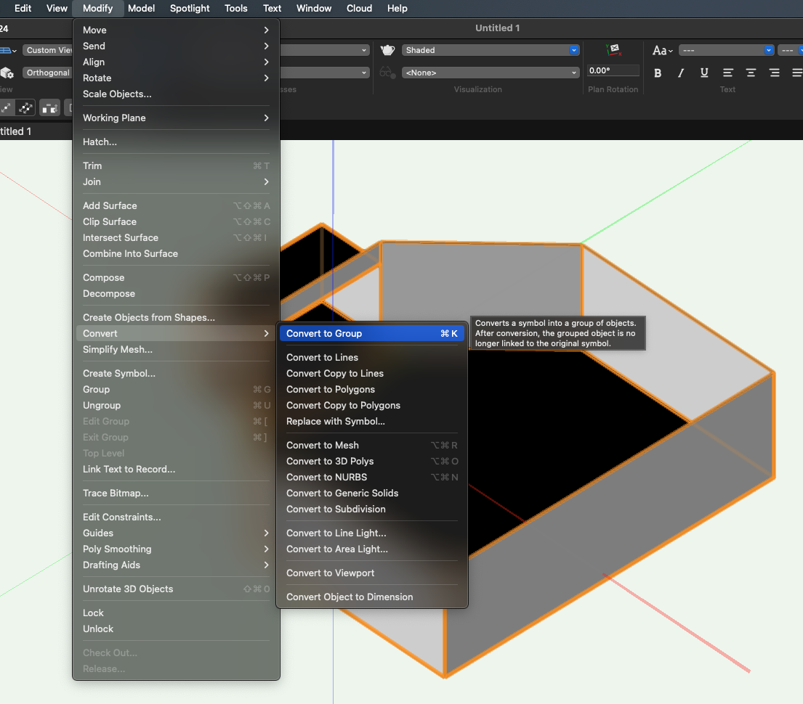
Task: Click the glasses data visualization icon
Action: (388, 73)
